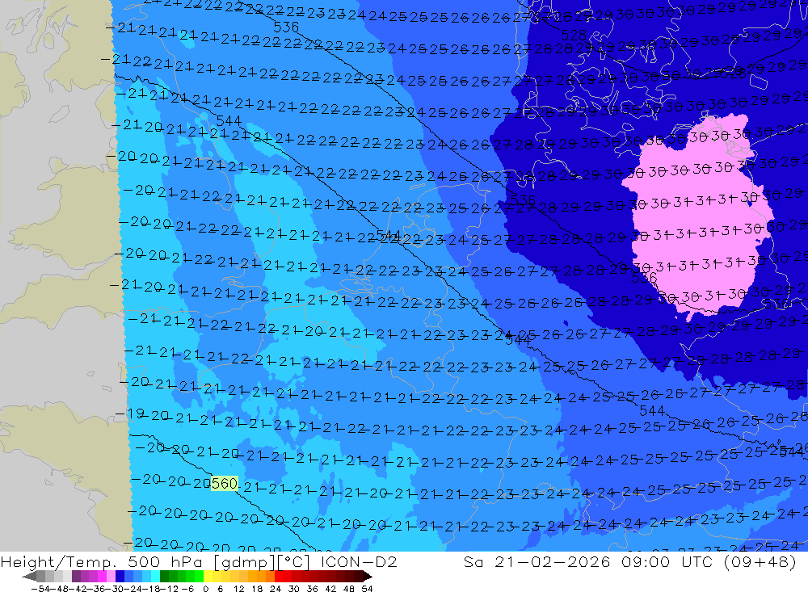Pick the bright yellow legend swatch above 0
Image resolution: width=808 pixels, height=592 pixels.
tap(208, 577)
